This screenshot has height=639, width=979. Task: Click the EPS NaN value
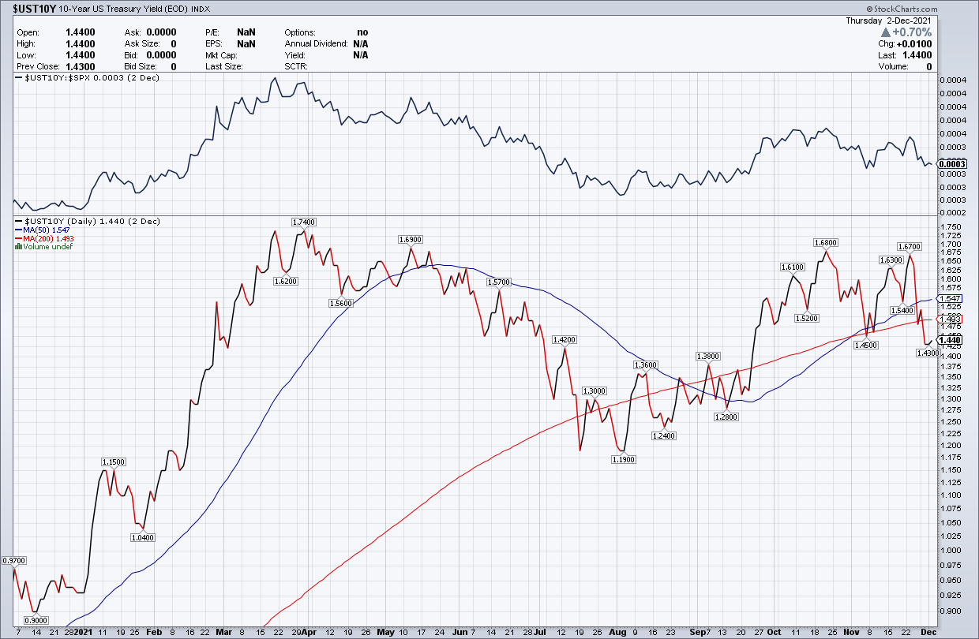pyautogui.click(x=246, y=44)
